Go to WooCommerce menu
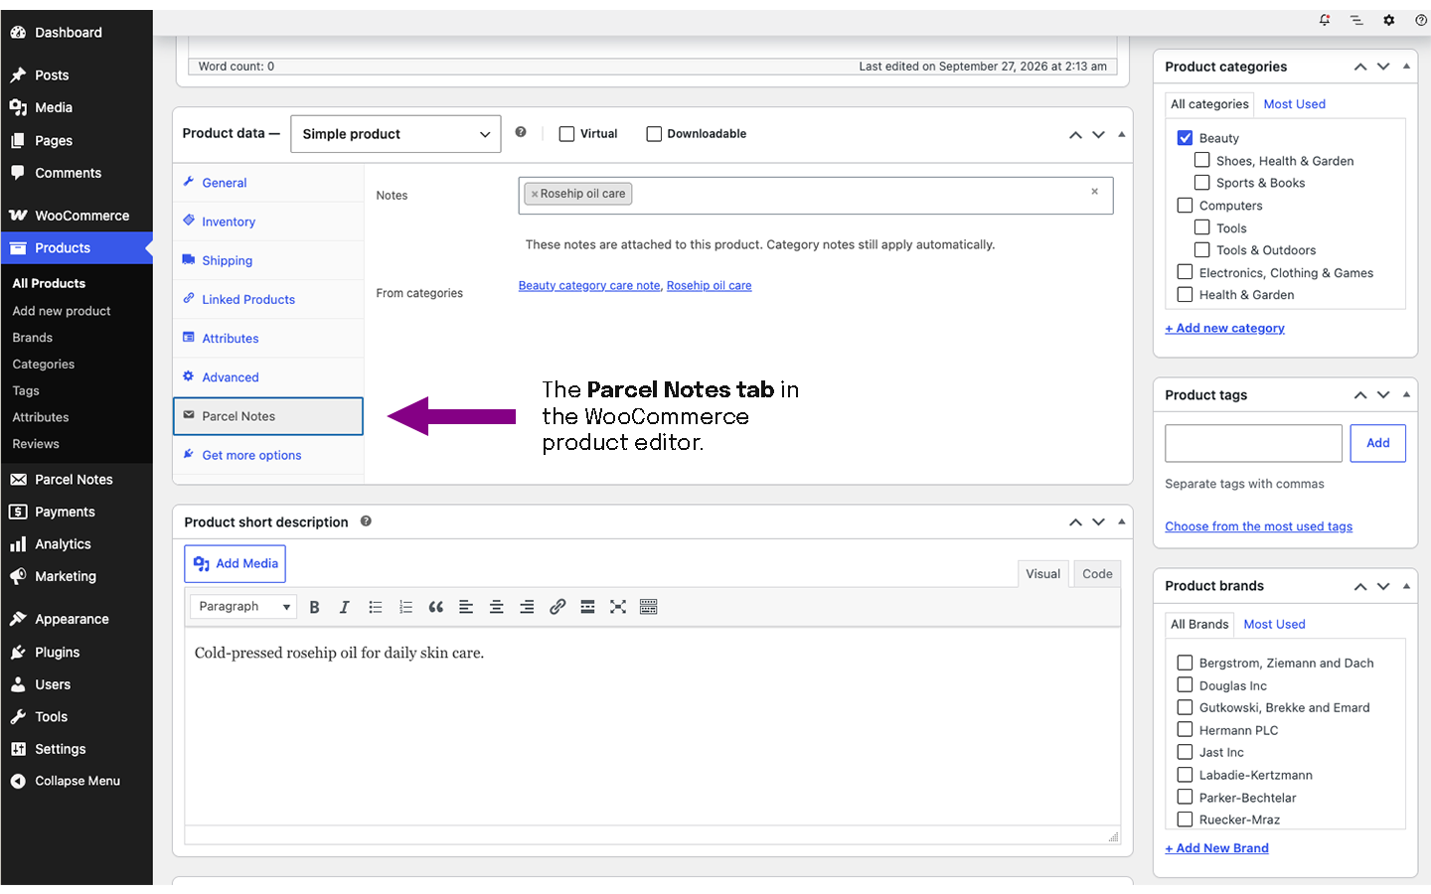 click(77, 216)
